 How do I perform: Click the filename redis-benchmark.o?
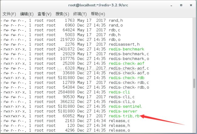point(129,59)
